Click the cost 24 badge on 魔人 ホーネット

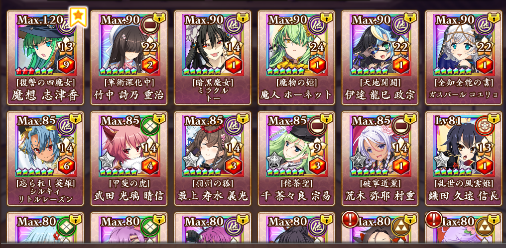(x=317, y=47)
